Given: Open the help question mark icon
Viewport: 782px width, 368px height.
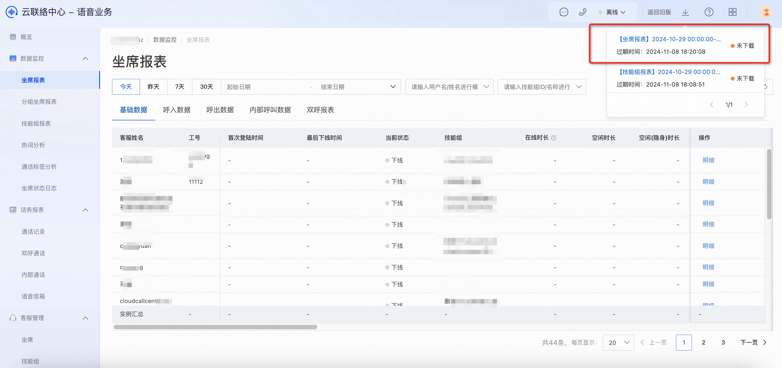Looking at the screenshot, I should pyautogui.click(x=709, y=12).
